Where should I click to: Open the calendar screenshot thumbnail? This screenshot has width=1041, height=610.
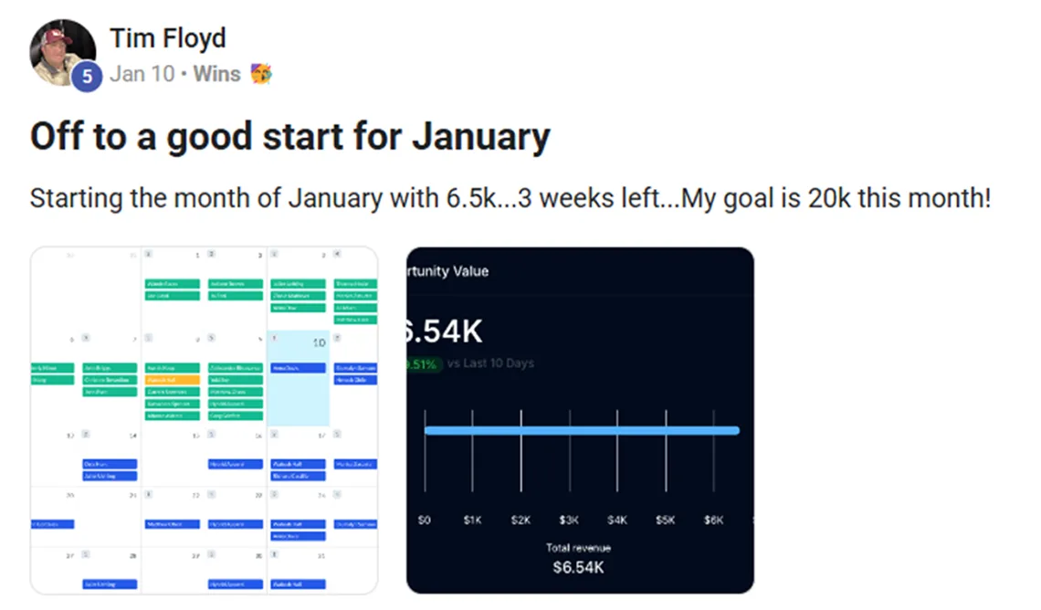[204, 420]
